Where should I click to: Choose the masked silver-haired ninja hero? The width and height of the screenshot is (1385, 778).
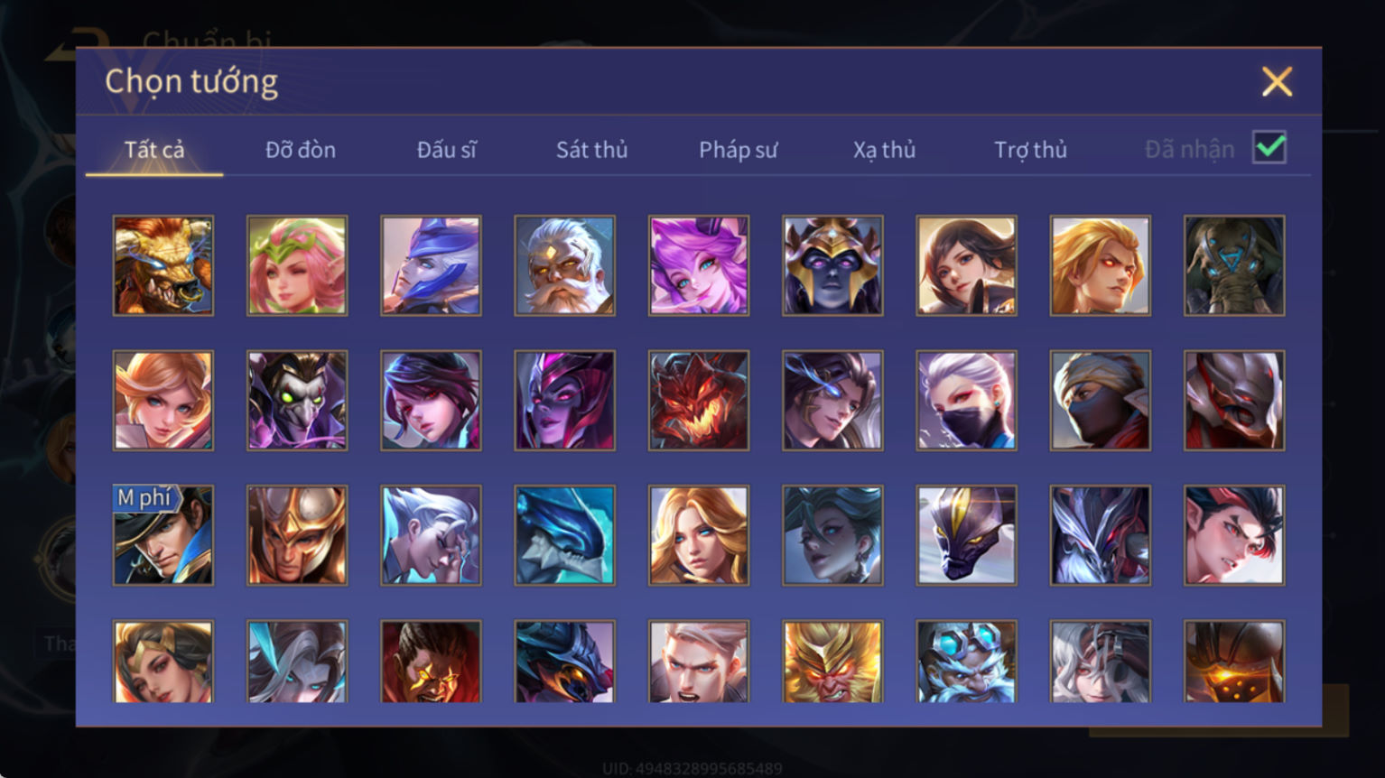[966, 401]
